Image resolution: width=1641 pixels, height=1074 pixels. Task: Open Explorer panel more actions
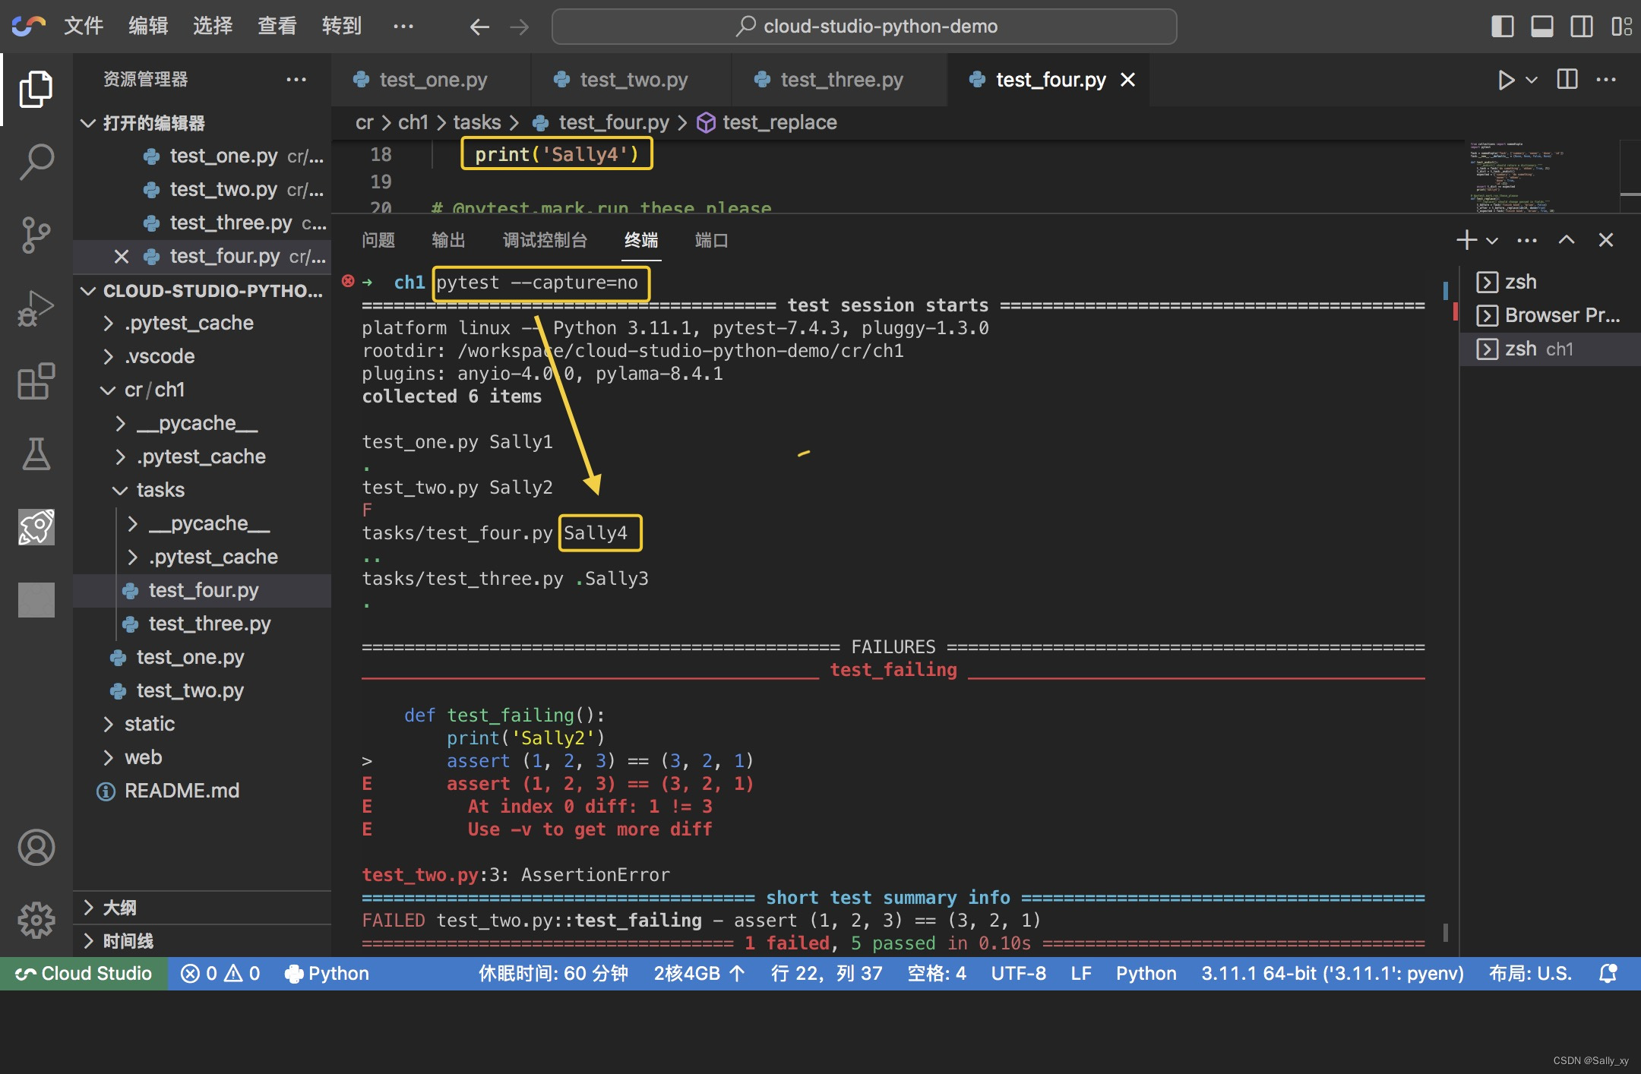click(x=296, y=79)
